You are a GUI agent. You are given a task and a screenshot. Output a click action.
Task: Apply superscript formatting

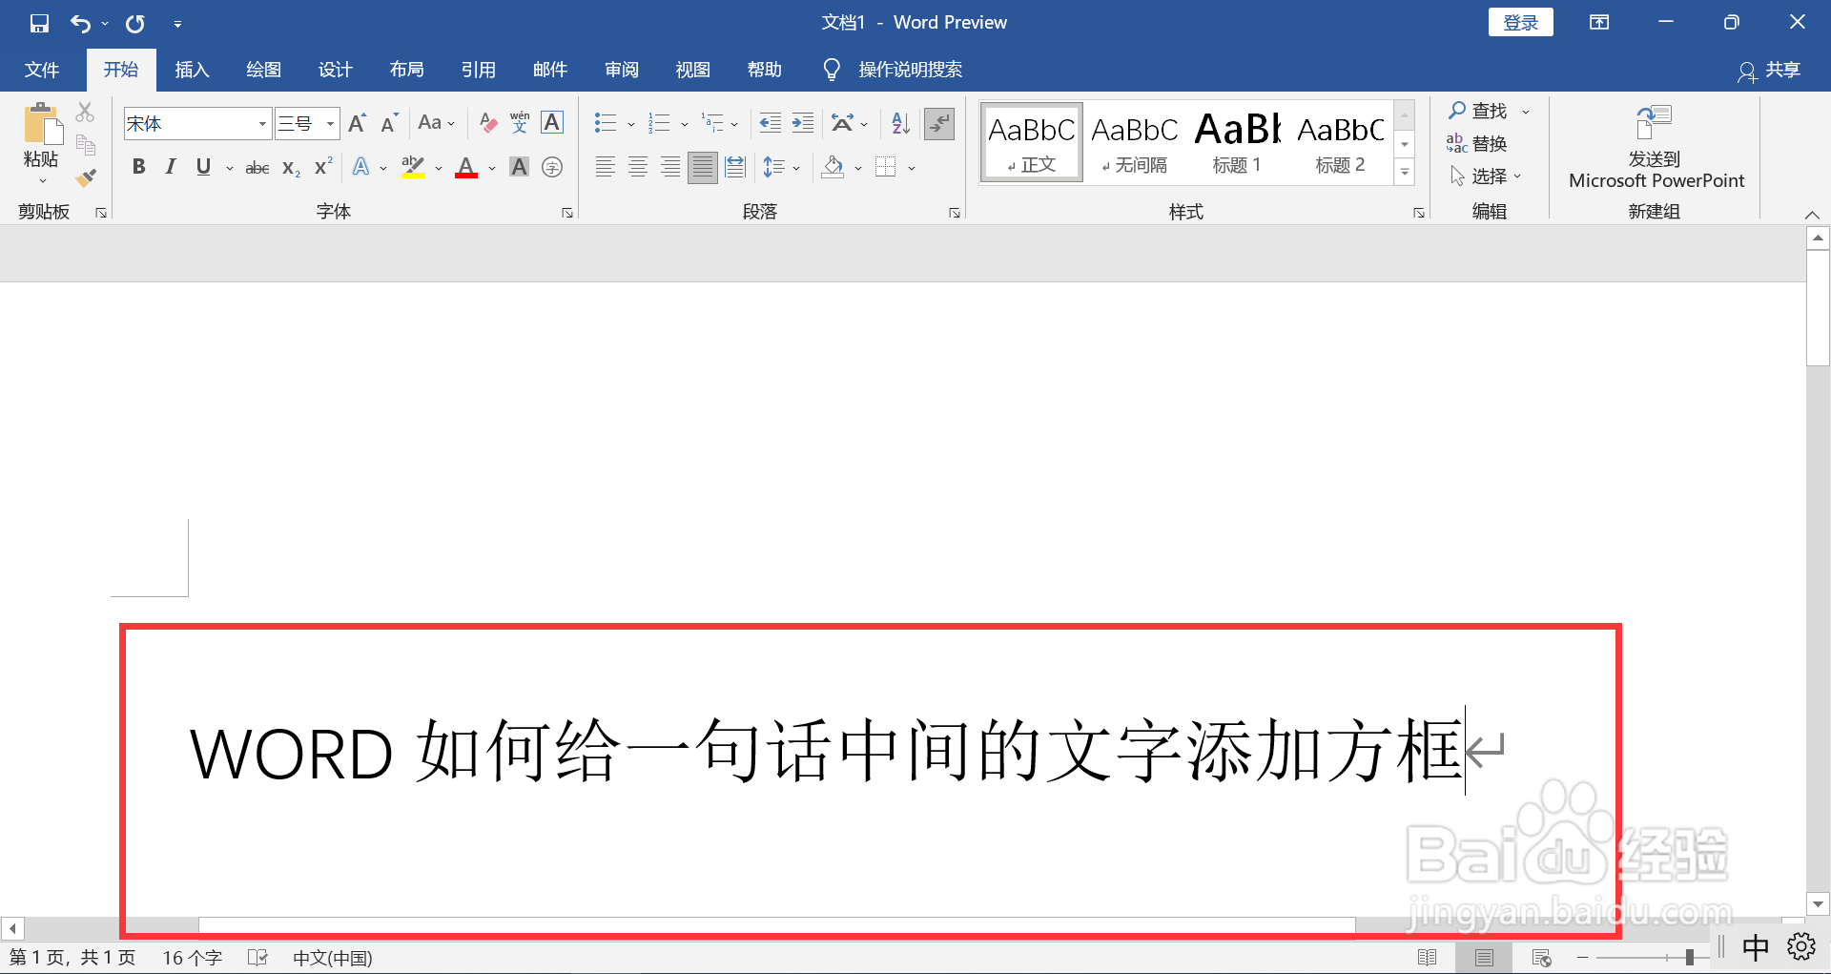tap(323, 167)
